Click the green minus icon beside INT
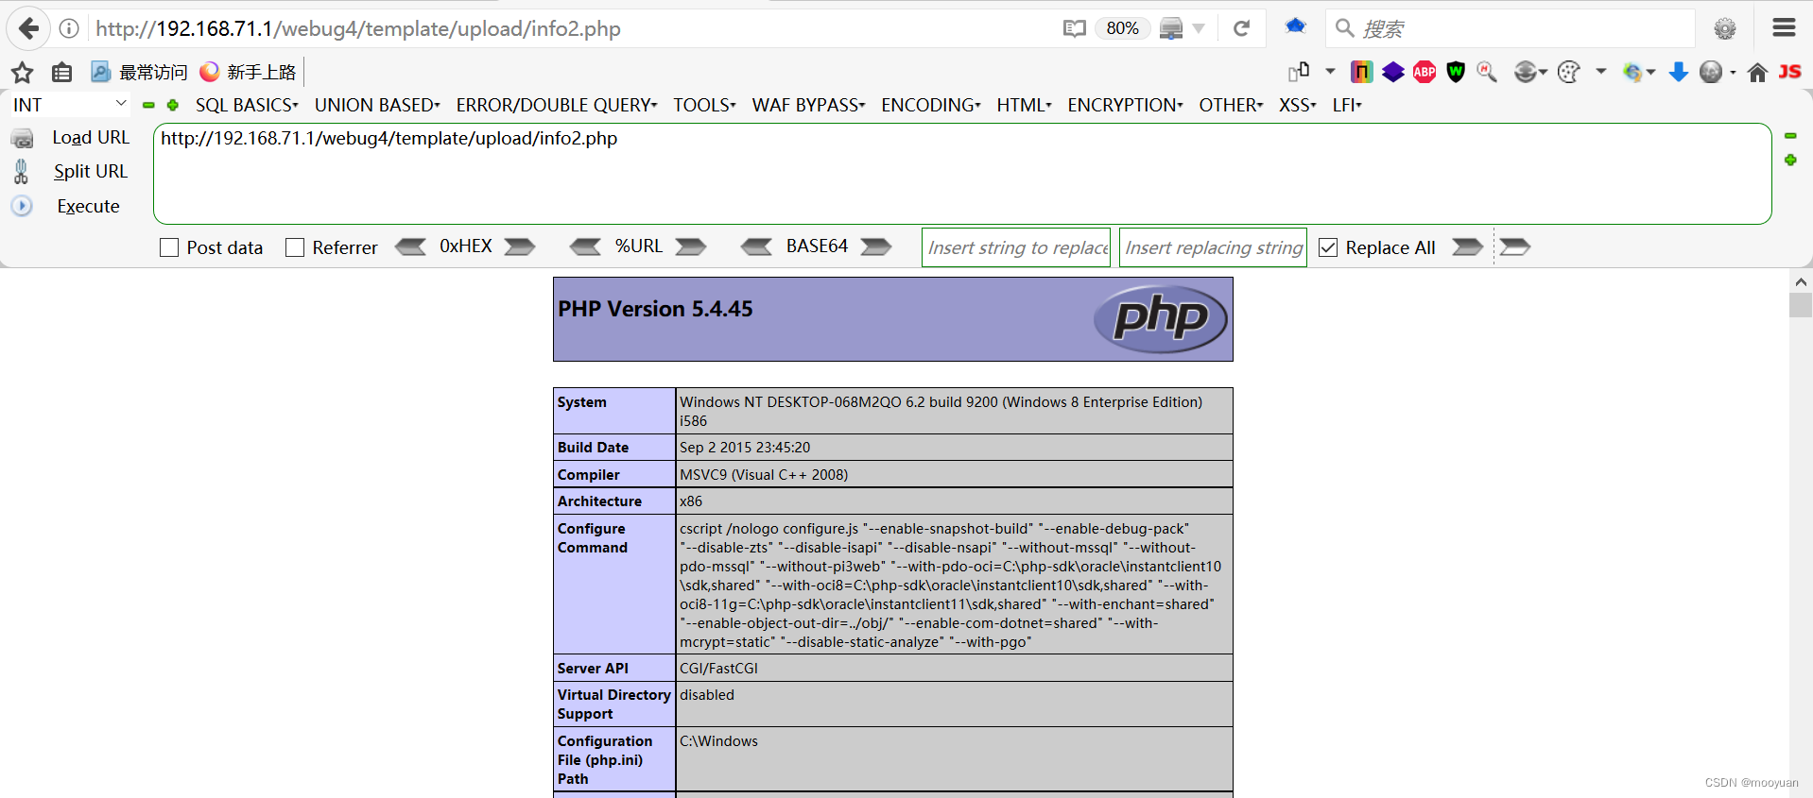1813x798 pixels. pyautogui.click(x=148, y=105)
